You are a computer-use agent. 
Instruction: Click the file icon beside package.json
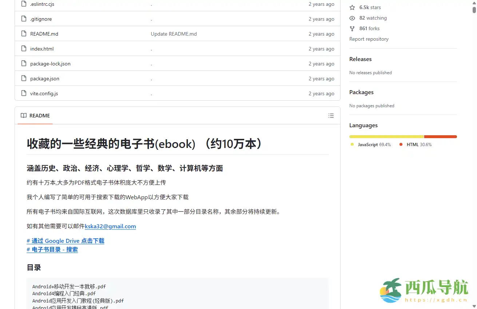[x=23, y=78]
